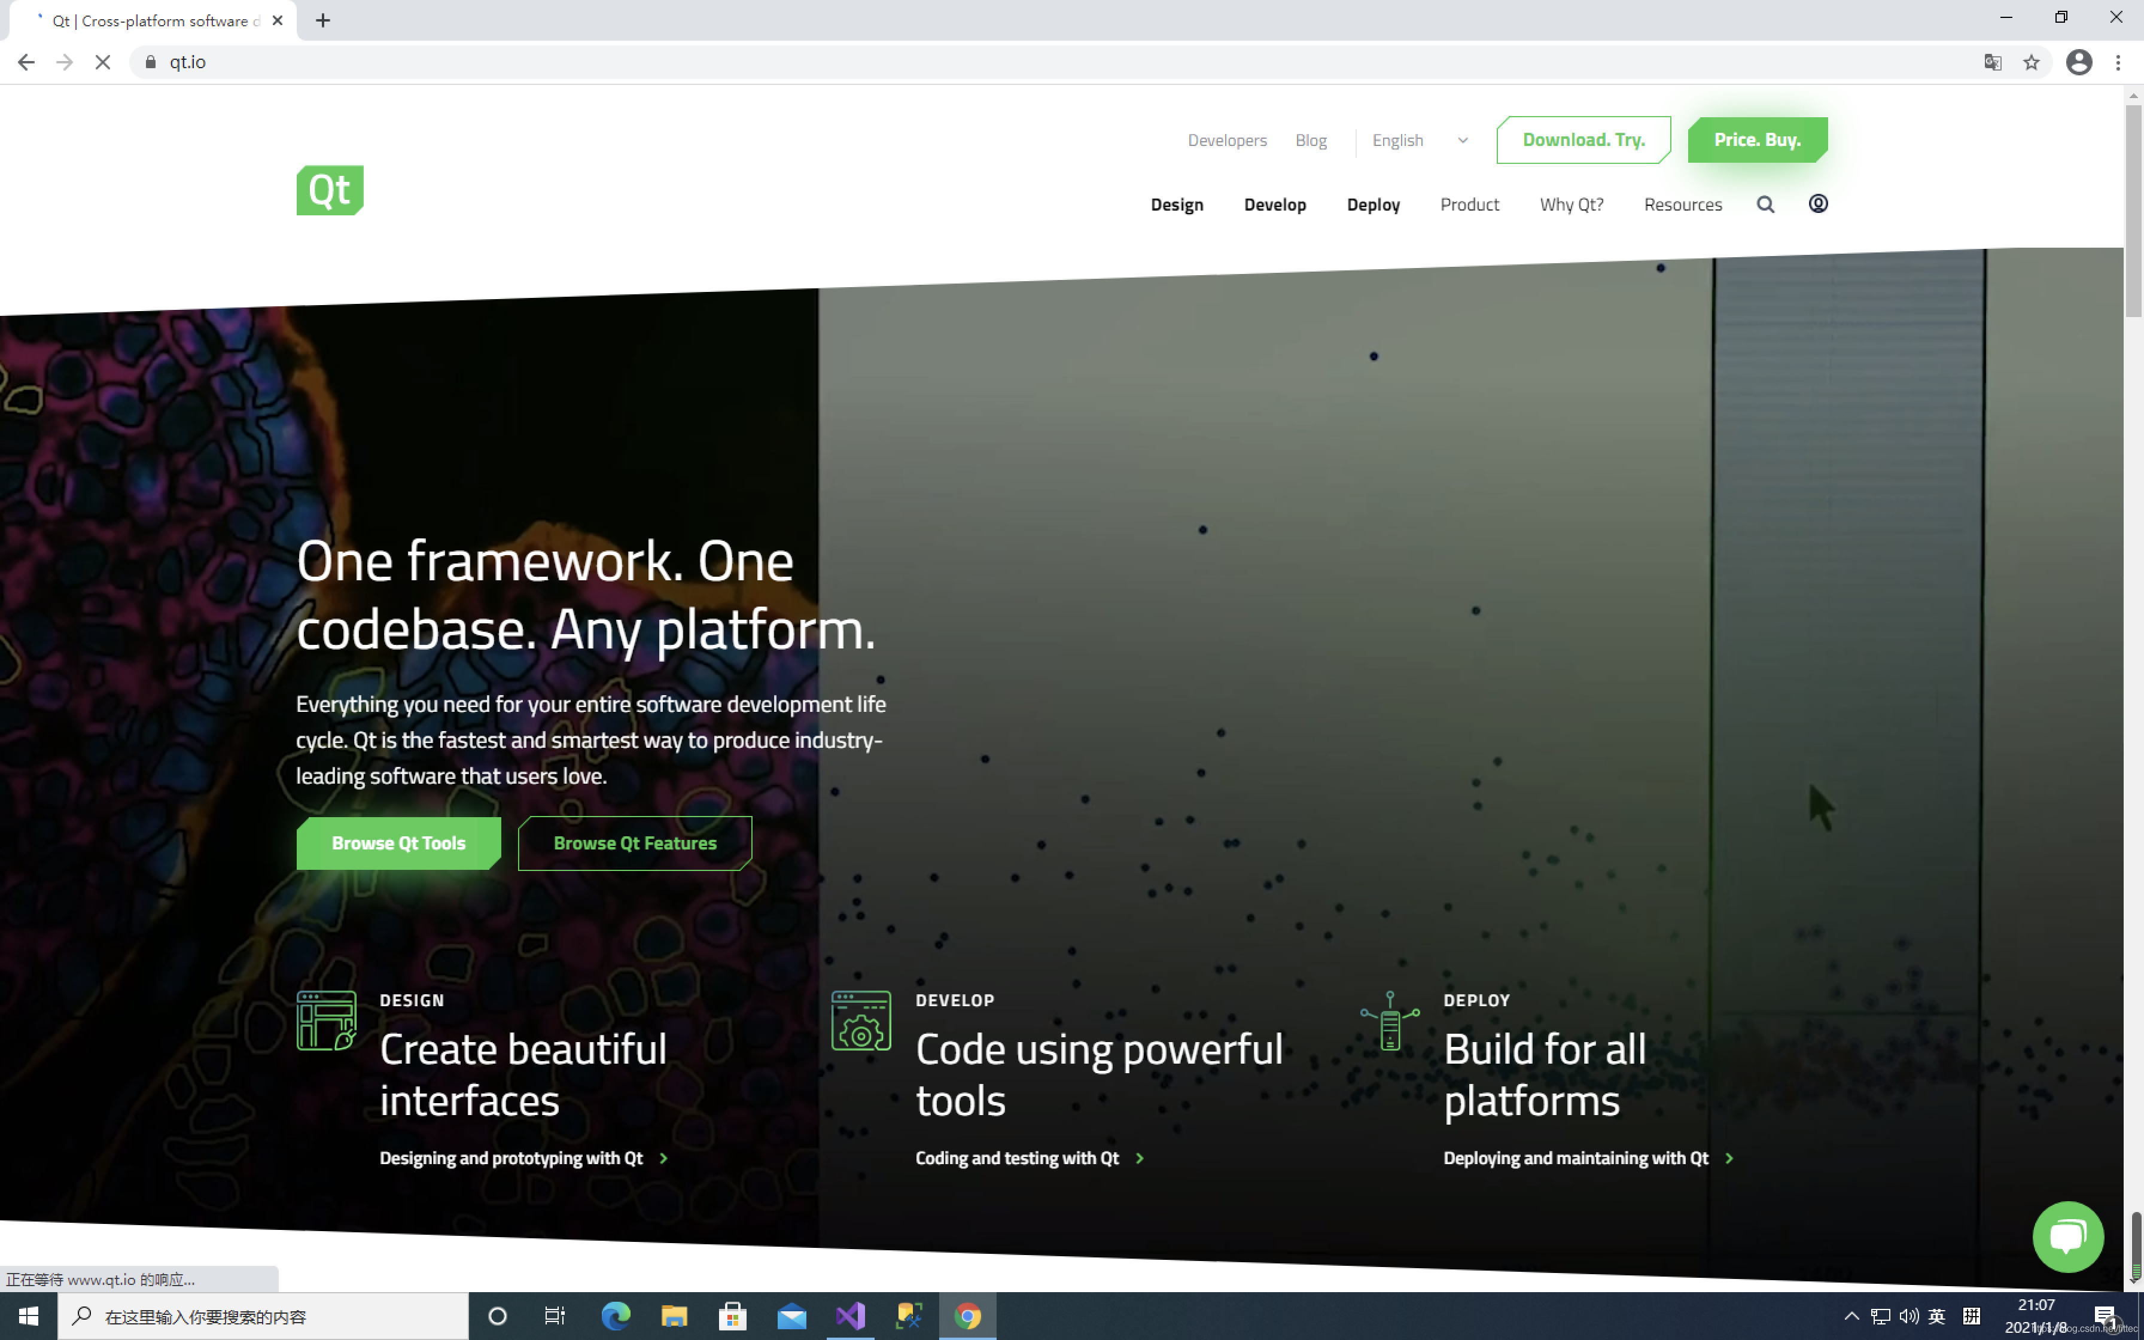Click the Download. Try. button
The width and height of the screenshot is (2144, 1340).
(x=1583, y=140)
